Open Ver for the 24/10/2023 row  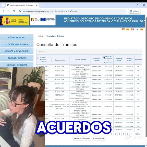point(138,99)
